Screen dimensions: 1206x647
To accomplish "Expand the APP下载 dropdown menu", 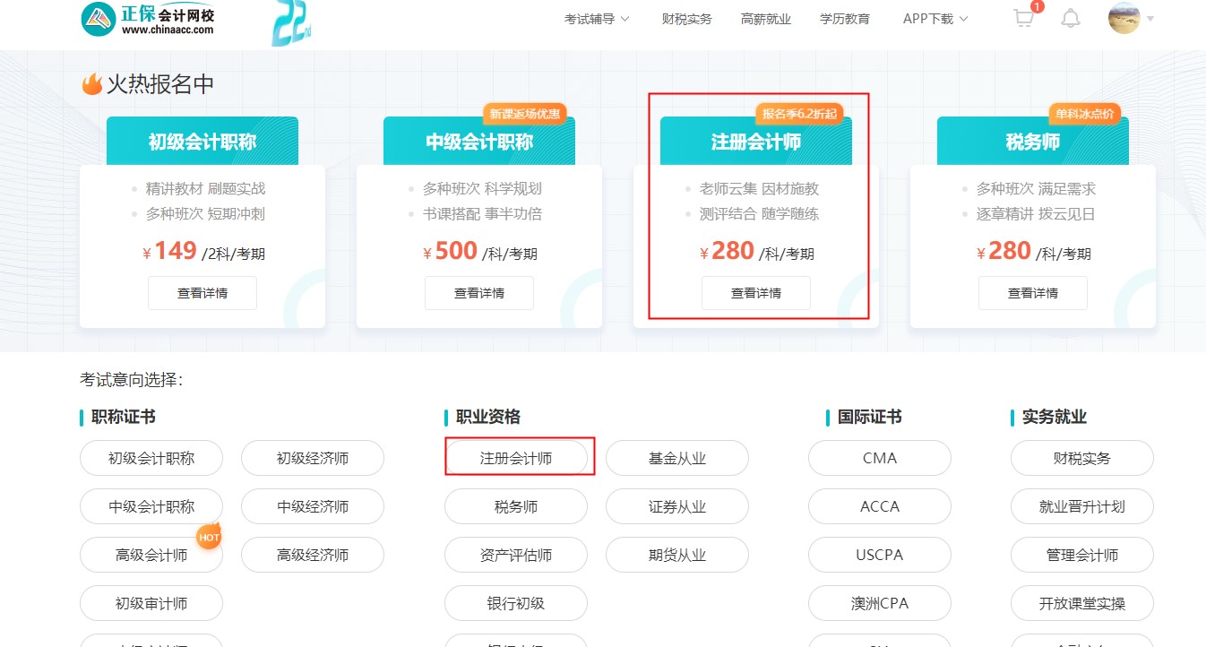I will coord(935,18).
